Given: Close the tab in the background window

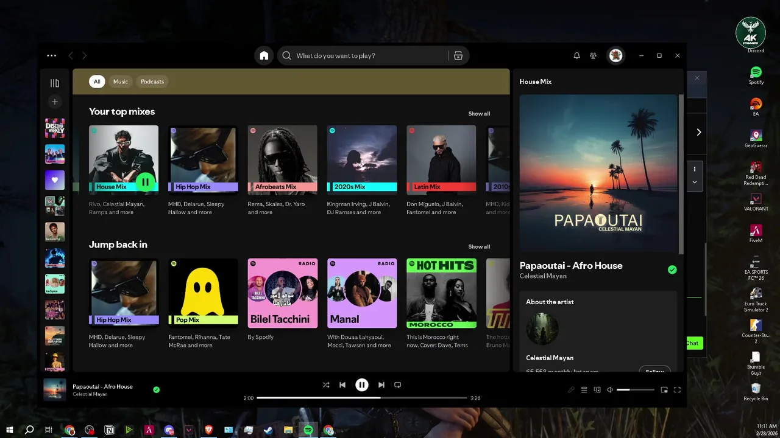Looking at the screenshot, I should 697,78.
